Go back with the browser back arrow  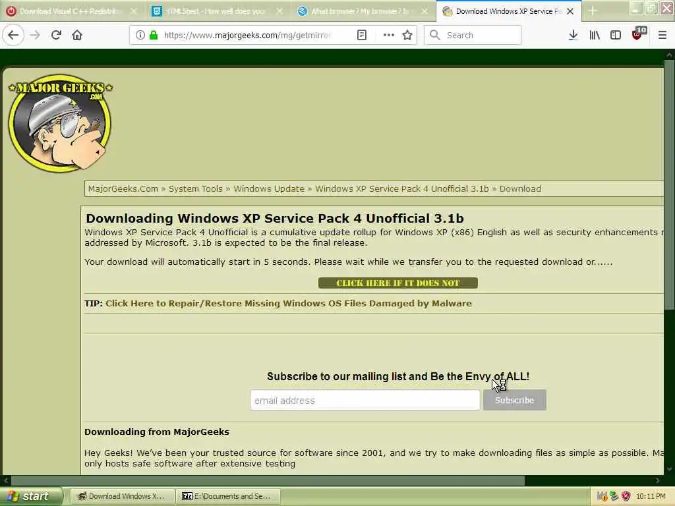tap(13, 35)
